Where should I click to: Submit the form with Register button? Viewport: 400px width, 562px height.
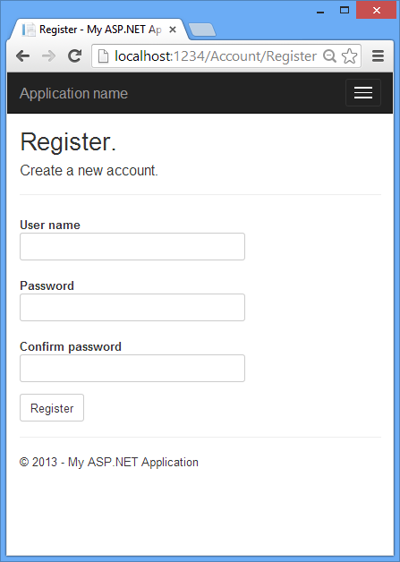pyautogui.click(x=52, y=408)
